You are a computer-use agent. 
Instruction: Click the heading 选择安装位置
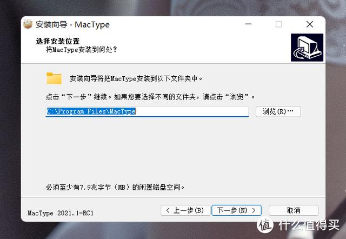[58, 41]
